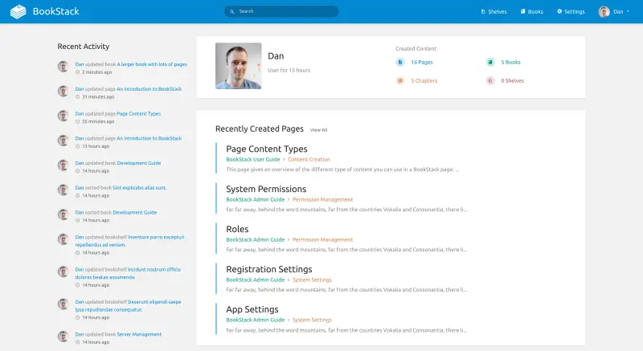Open the Books menu item
The width and height of the screenshot is (643, 351).
pyautogui.click(x=535, y=12)
